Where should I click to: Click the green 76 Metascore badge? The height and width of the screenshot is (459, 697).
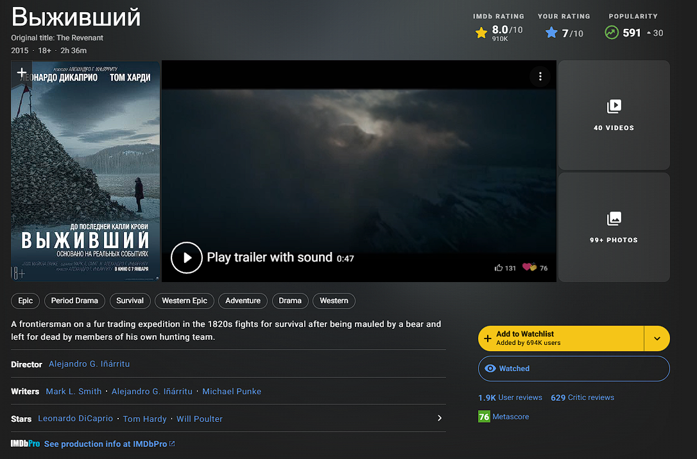[484, 417]
